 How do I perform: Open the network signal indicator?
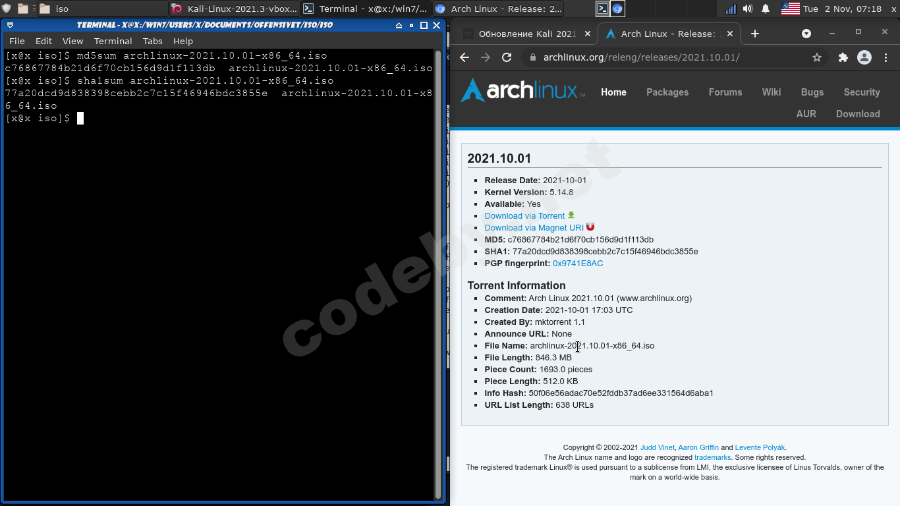tap(731, 9)
